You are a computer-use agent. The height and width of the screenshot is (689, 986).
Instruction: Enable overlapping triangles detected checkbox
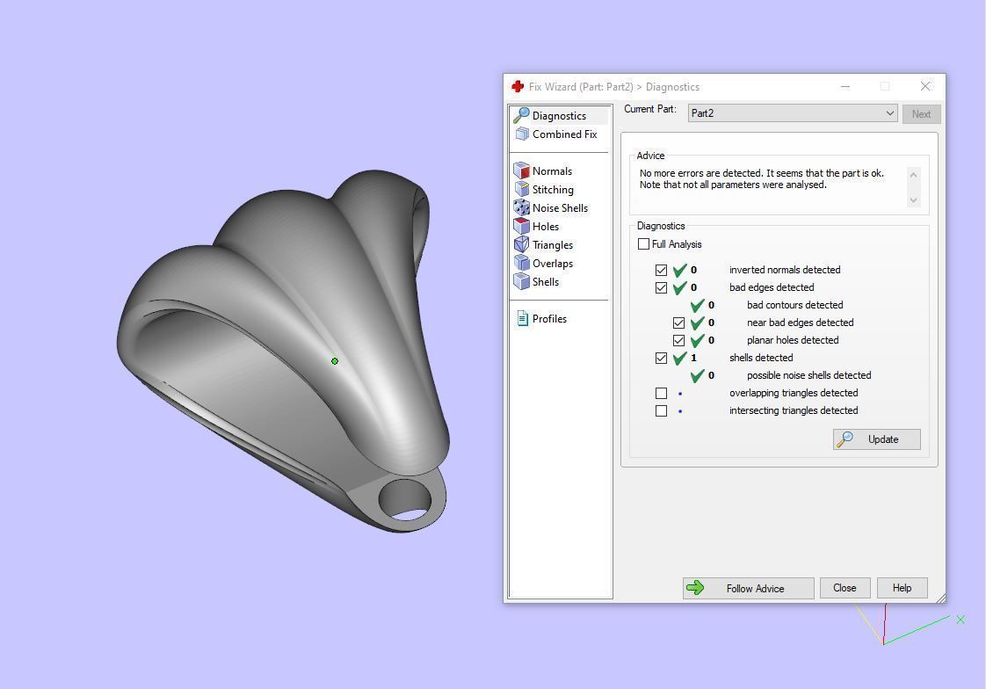coord(661,393)
